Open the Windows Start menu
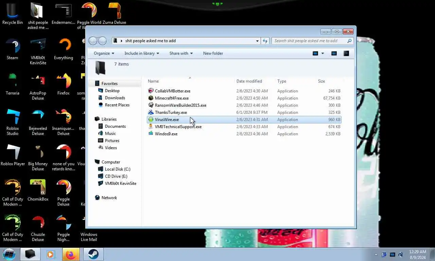 pyautogui.click(x=9, y=254)
